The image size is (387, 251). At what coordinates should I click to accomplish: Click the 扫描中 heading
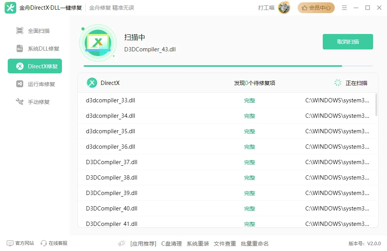point(135,37)
